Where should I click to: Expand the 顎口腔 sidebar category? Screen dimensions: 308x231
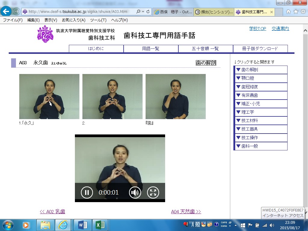[x=260, y=78]
